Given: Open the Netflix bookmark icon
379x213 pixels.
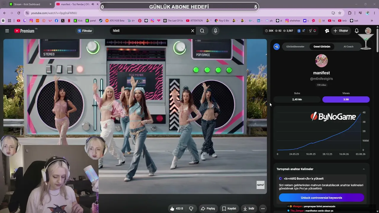Looking at the screenshot, I should click(69, 21).
